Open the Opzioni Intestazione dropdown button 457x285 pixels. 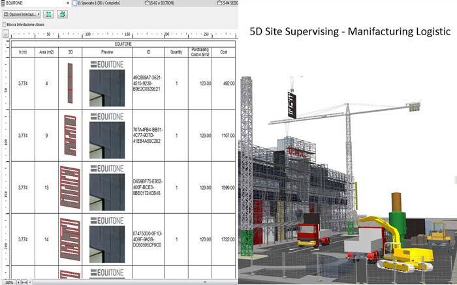(x=22, y=14)
